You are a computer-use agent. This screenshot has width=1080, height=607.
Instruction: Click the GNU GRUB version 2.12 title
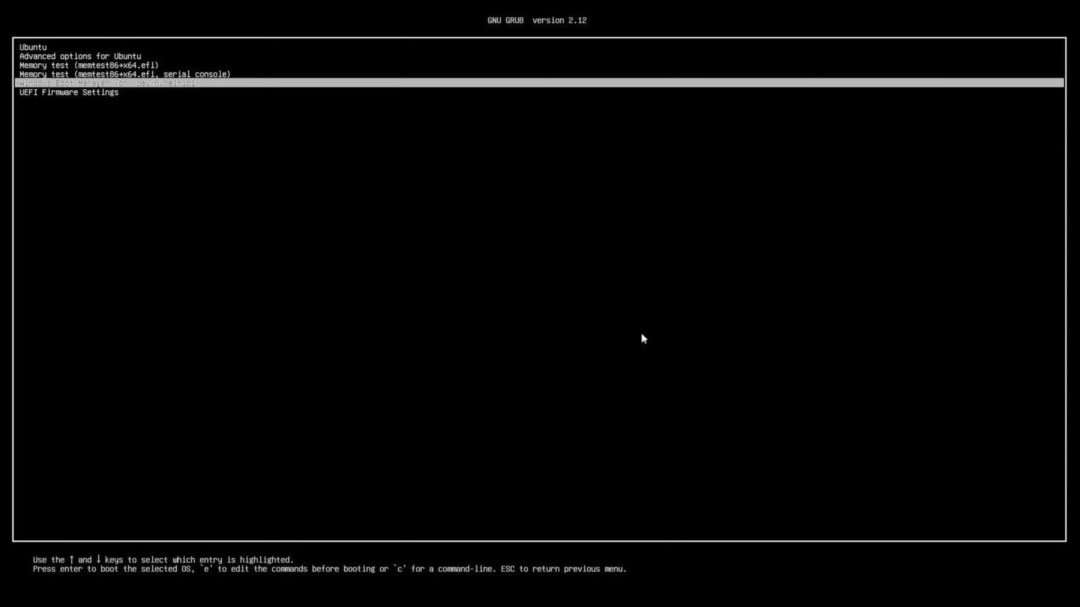pyautogui.click(x=537, y=20)
